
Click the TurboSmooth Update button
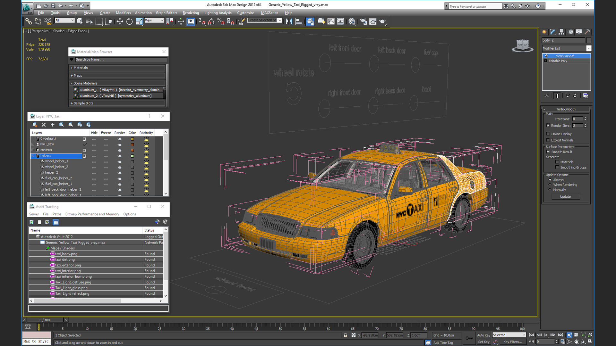point(565,197)
